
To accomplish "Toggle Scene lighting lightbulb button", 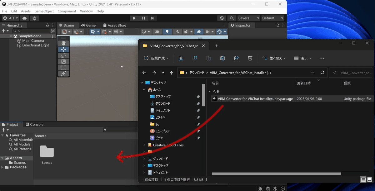I will click(x=167, y=31).
